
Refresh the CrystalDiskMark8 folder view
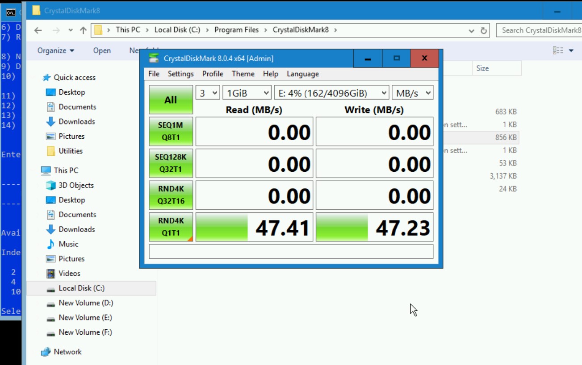(x=483, y=30)
